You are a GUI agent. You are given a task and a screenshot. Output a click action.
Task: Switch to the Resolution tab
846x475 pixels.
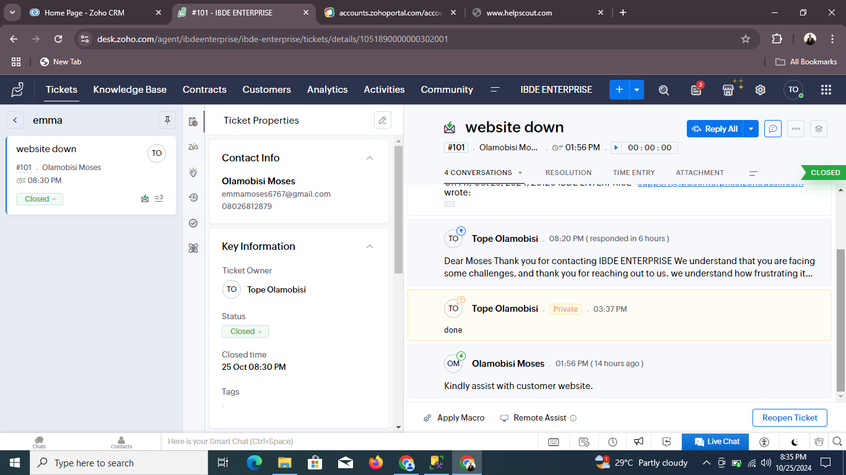pos(569,173)
